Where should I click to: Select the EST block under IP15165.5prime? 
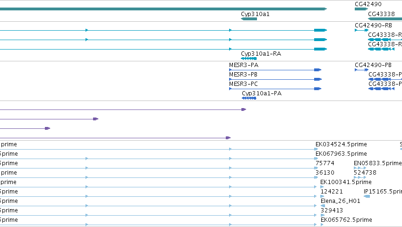[x=367, y=196]
